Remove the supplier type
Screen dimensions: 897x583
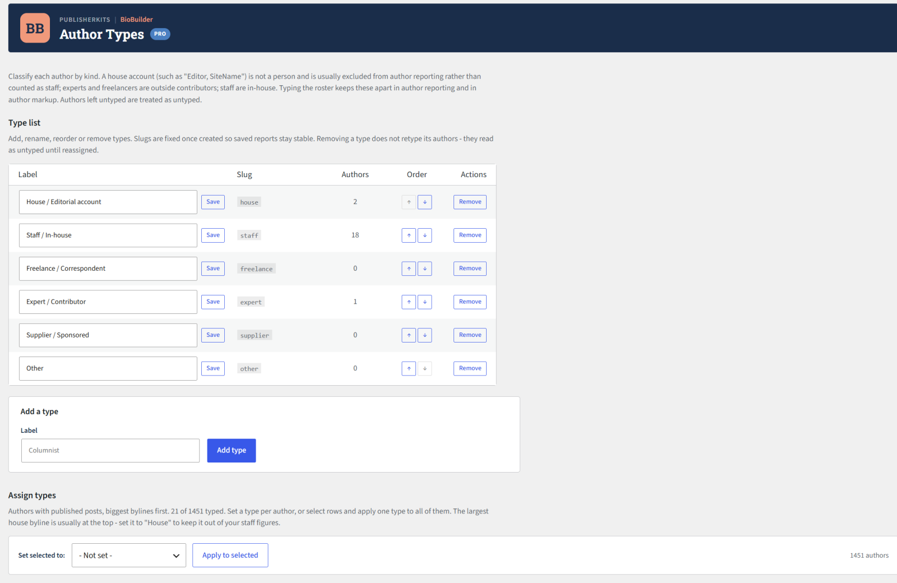coord(470,335)
